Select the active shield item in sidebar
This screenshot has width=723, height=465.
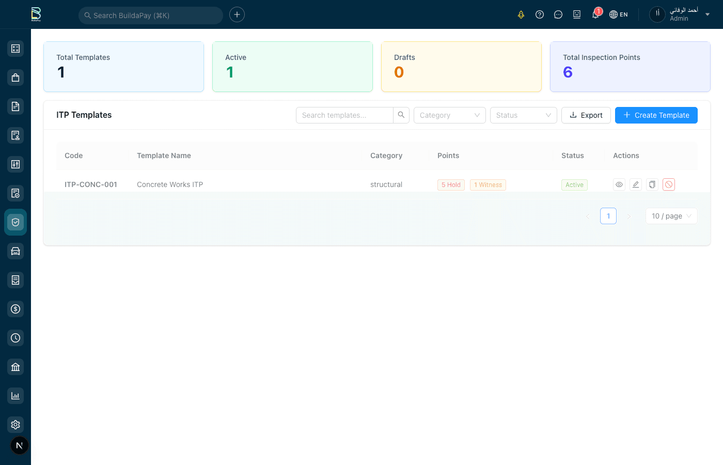(15, 222)
